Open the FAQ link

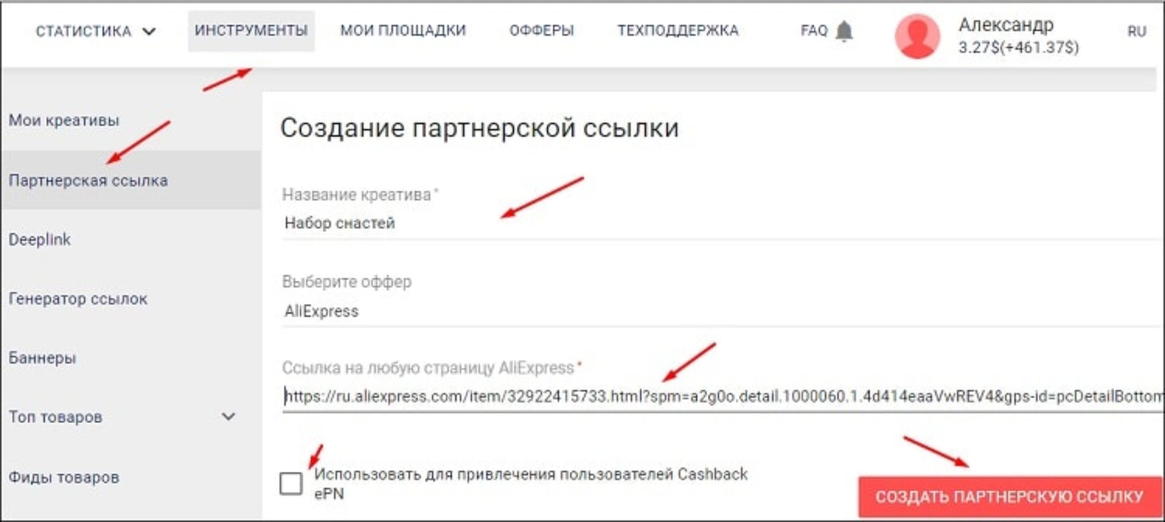[813, 31]
